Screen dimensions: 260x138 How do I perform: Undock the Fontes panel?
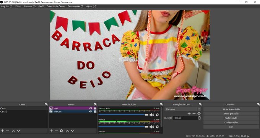95,104
